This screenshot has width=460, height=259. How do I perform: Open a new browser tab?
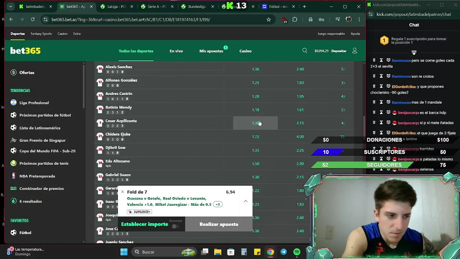[x=304, y=6]
